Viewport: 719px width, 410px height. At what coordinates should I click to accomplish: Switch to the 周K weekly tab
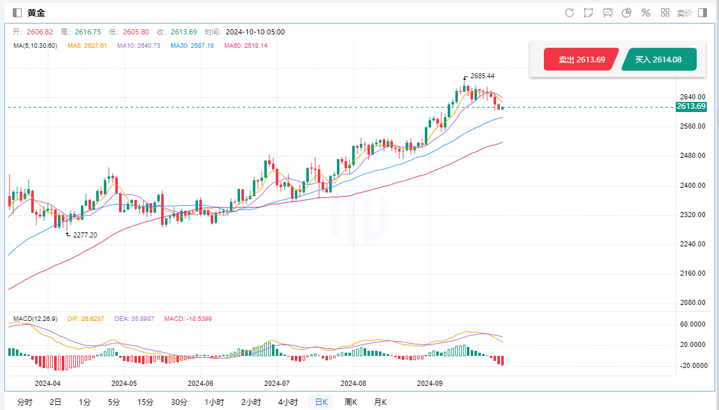[x=351, y=402]
